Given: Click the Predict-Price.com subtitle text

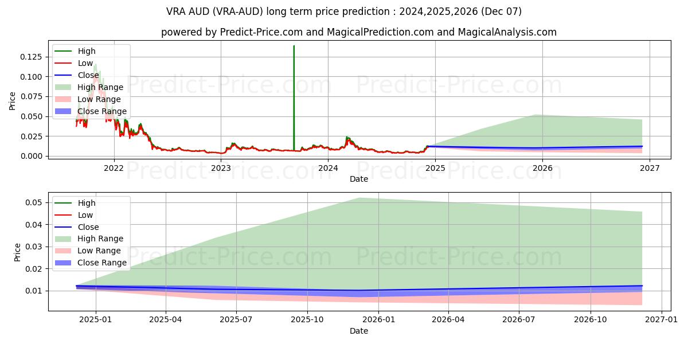Looking at the screenshot, I should (358, 32).
